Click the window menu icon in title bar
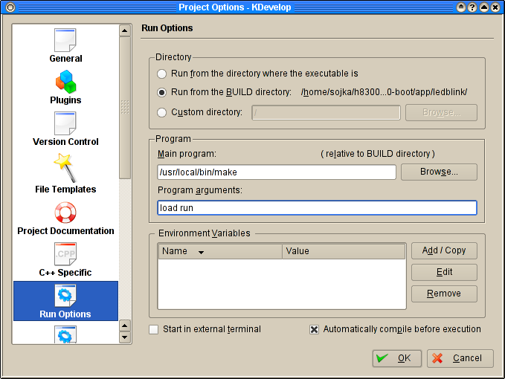Screen dimensions: 505x379 (10, 7)
